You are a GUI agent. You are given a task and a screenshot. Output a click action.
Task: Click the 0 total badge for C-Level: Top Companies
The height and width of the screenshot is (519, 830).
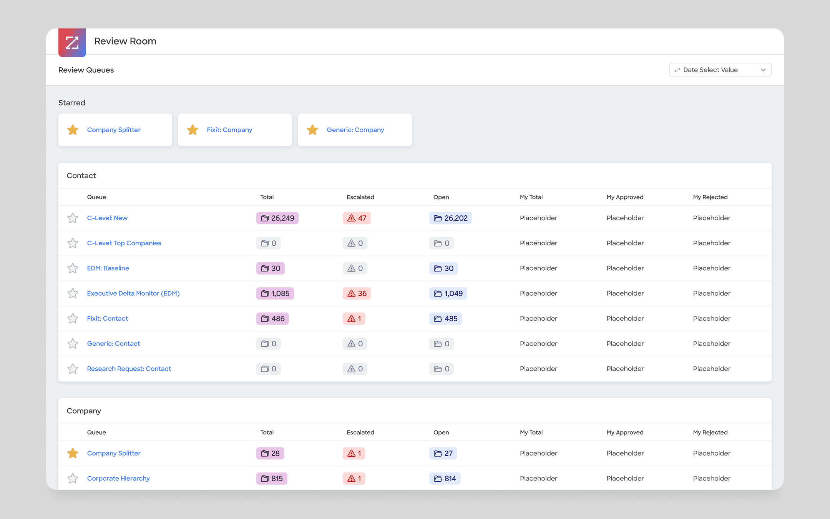[269, 243]
